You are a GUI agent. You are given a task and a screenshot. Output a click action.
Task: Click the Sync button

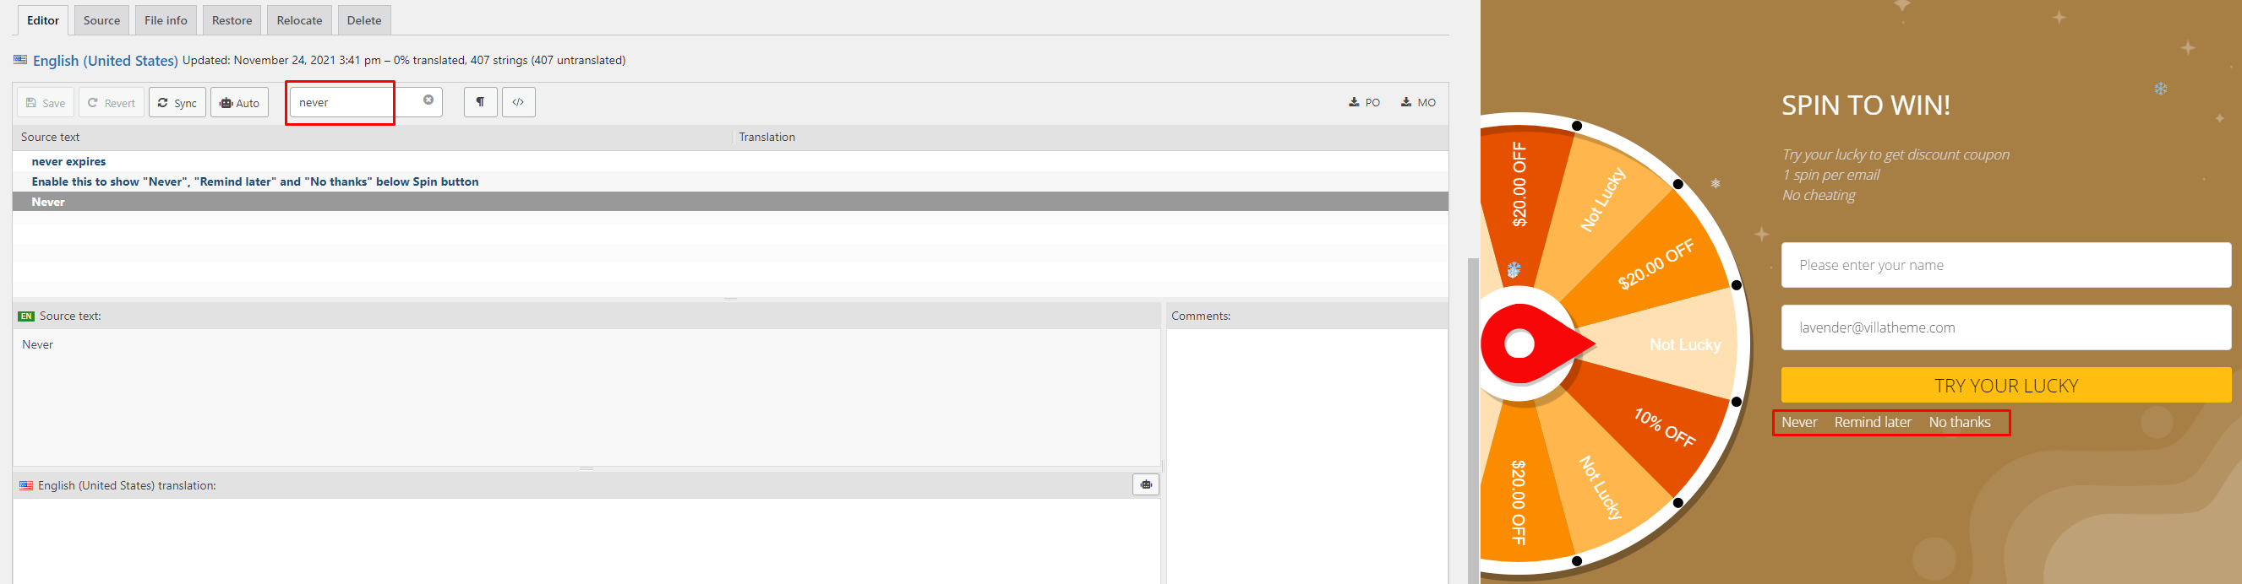tap(177, 103)
